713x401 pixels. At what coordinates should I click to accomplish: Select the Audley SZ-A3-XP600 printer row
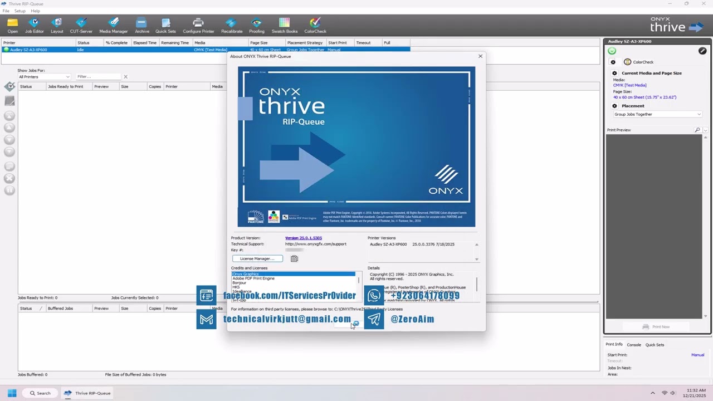tap(206, 50)
